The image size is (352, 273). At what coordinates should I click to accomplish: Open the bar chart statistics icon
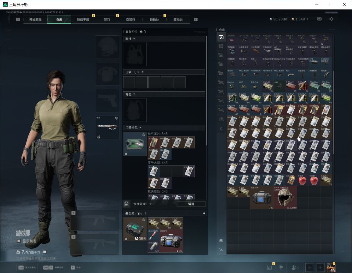click(x=270, y=268)
